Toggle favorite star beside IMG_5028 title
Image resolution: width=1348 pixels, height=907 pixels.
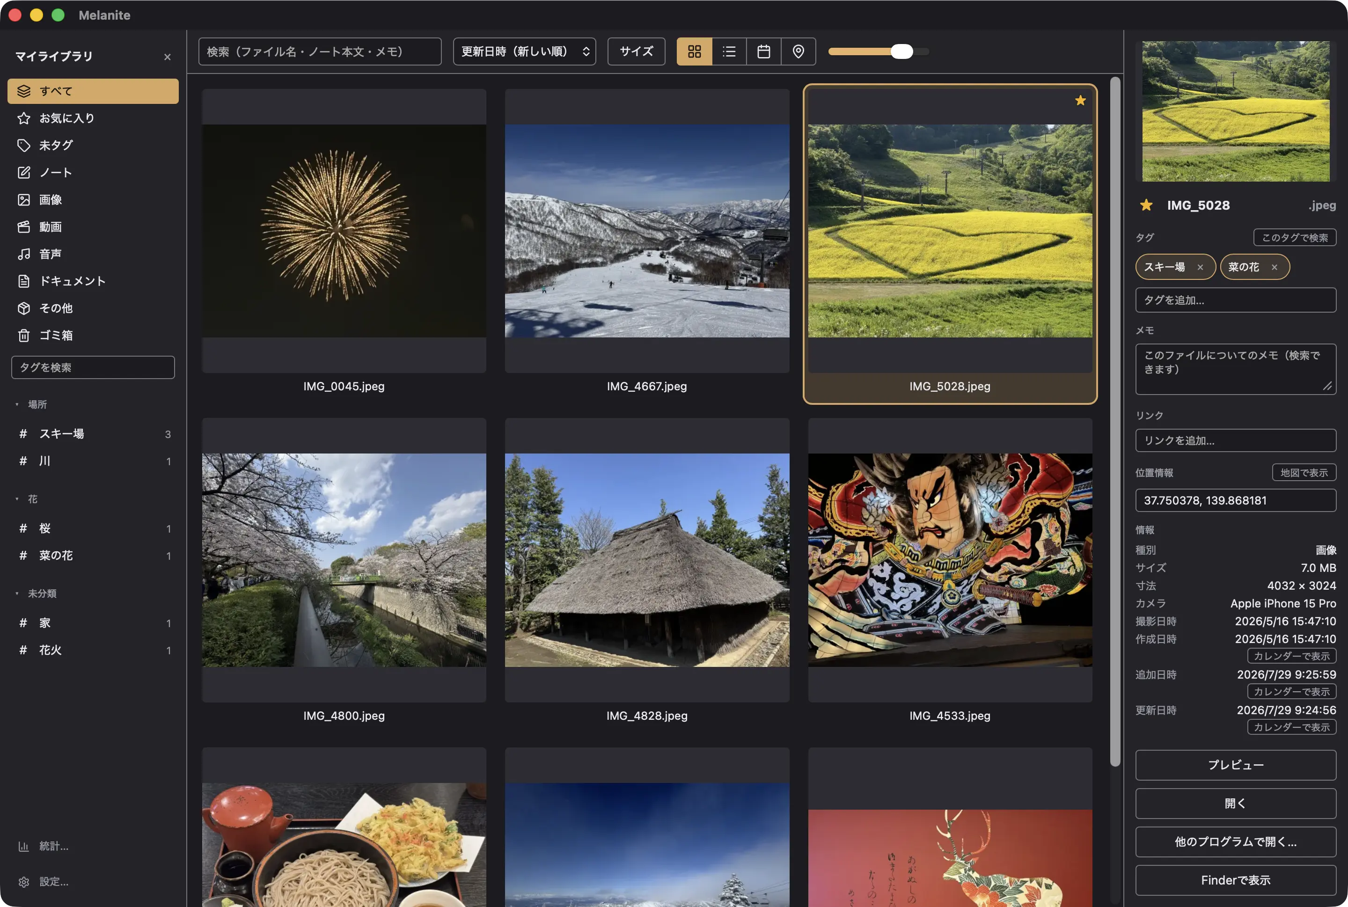click(1146, 205)
